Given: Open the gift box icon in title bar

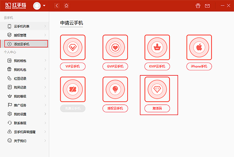Looking at the screenshot, I should (198, 6).
